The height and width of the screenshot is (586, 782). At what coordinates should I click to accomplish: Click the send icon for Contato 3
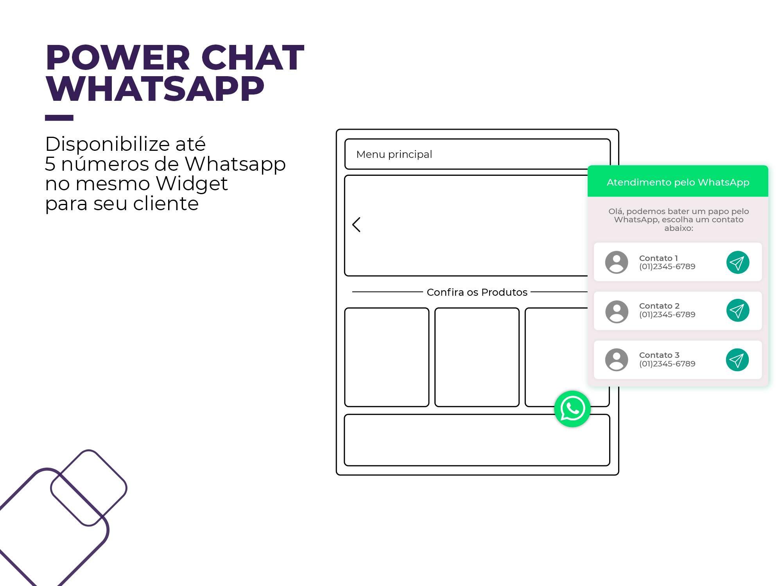pos(737,359)
